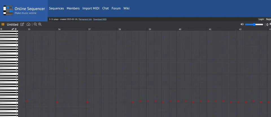Click the clock icon above the keyboard

[16, 29]
